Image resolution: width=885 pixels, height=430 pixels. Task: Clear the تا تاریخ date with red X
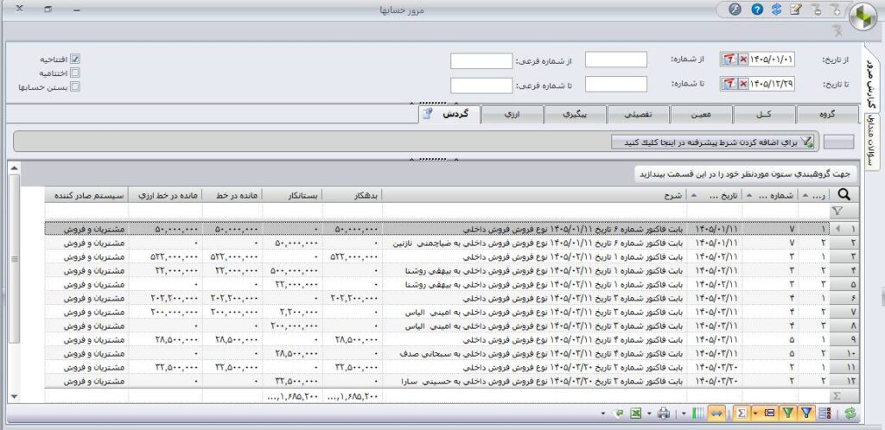pos(742,84)
